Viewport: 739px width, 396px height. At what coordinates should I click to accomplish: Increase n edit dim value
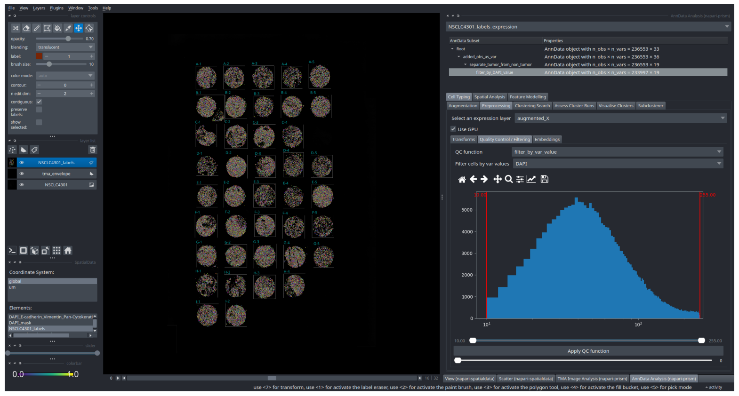click(x=92, y=94)
